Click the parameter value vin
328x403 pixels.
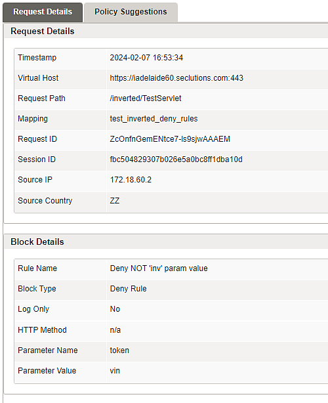pyautogui.click(x=115, y=371)
